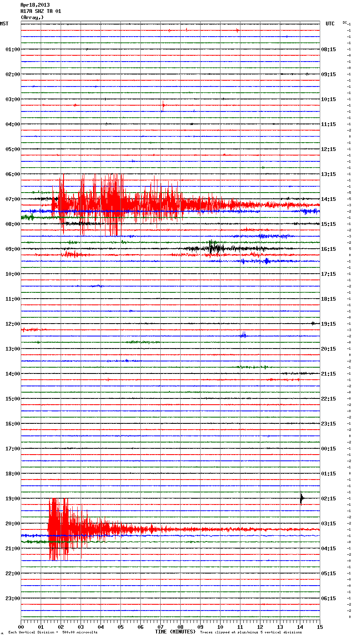Click the '15:15' UTC row label
Image resolution: width=353 pixels, height=638 pixels.
[x=328, y=224]
